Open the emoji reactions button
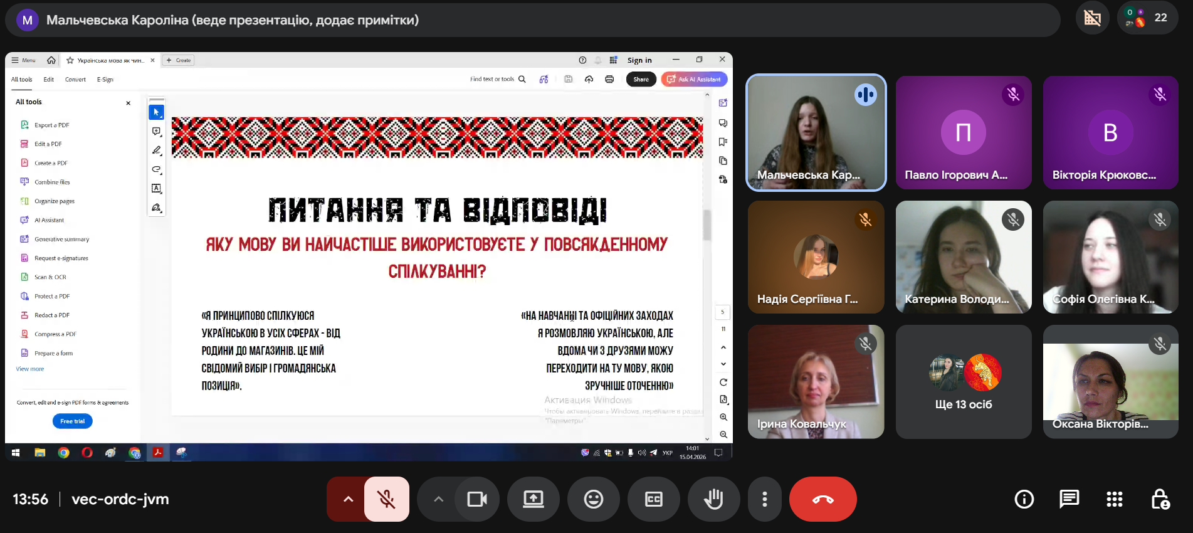This screenshot has width=1193, height=533. tap(593, 499)
